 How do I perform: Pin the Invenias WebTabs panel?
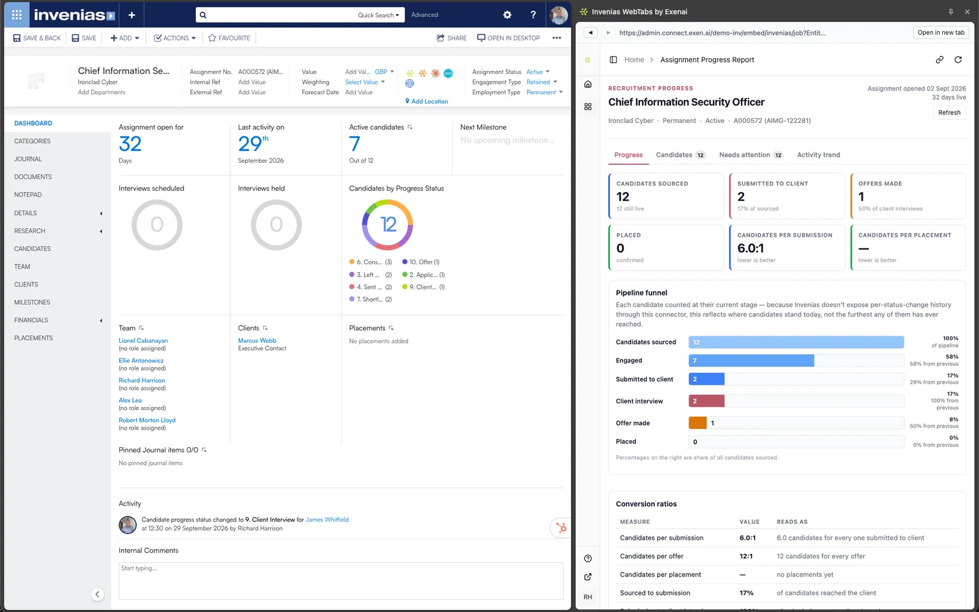pos(951,12)
